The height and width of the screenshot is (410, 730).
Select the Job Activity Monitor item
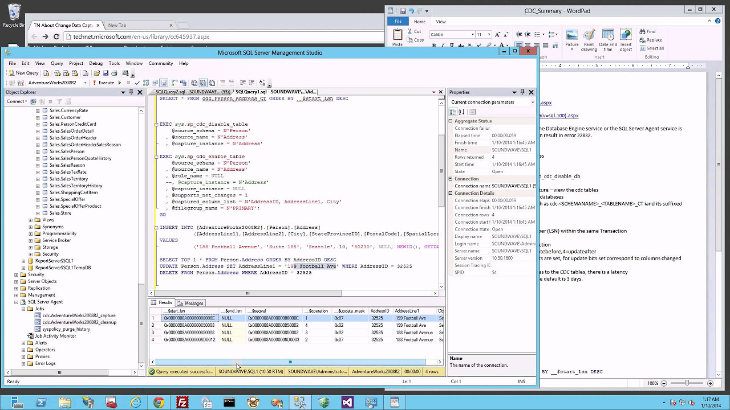[x=55, y=336]
